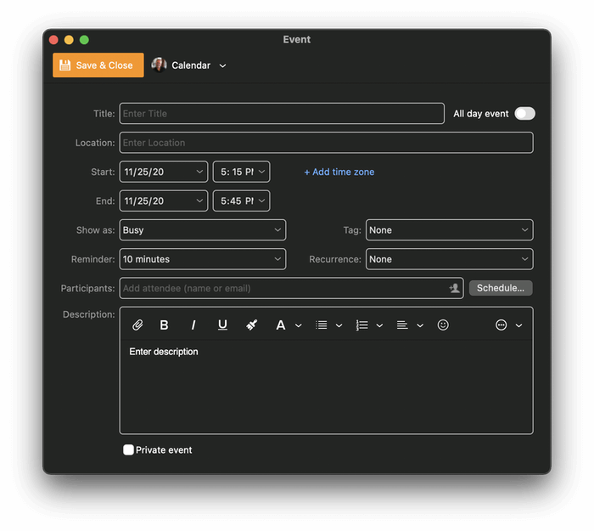Check the Private event checkbox

[x=129, y=449]
